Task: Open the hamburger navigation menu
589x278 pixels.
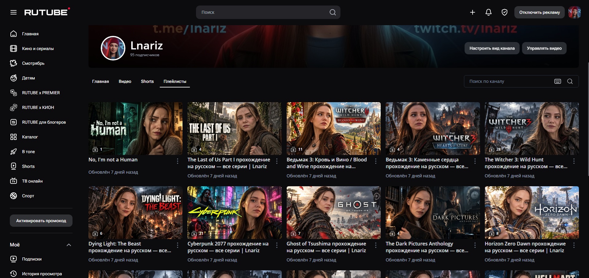Action: click(x=14, y=12)
